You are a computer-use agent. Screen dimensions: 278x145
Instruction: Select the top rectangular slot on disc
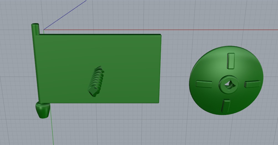231,61
